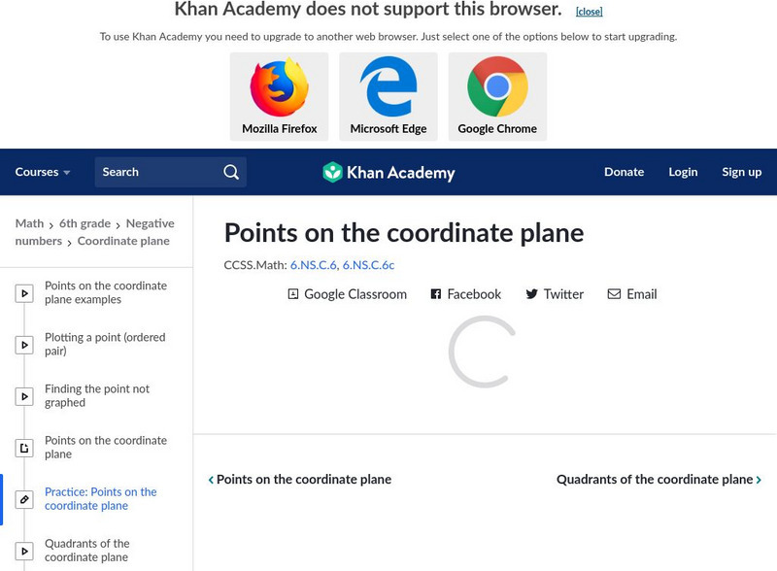Click the Mozilla Firefox browser icon
This screenshot has height=571, width=777.
click(279, 87)
